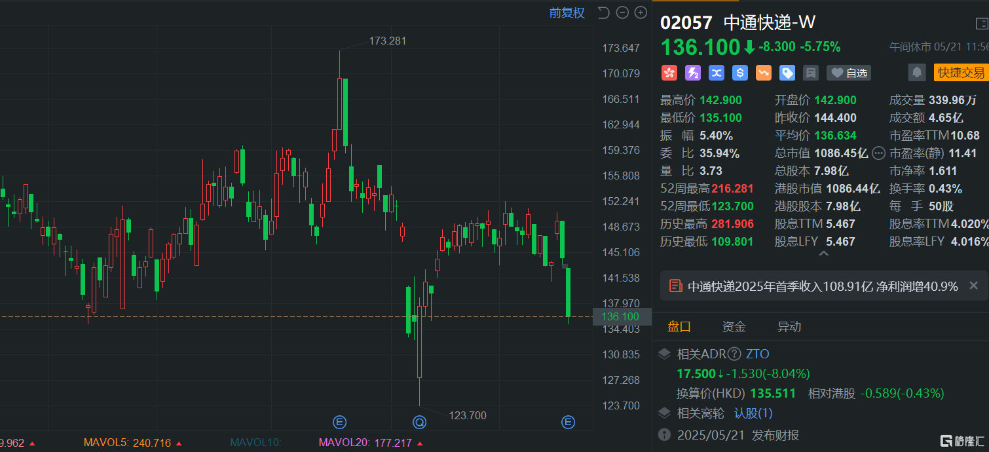989x452 pixels.
Task: Zoom out the chart with minus icon
Action: point(622,12)
